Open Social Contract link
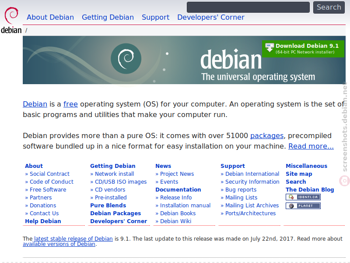350x263 pixels. pyautogui.click(x=49, y=174)
